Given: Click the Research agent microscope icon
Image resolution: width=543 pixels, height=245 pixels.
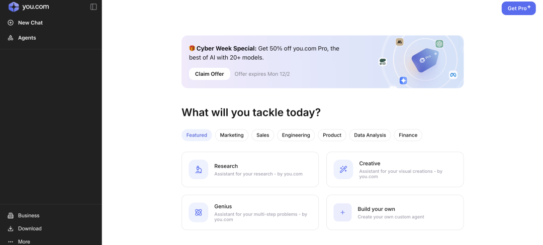Looking at the screenshot, I should click(x=199, y=170).
